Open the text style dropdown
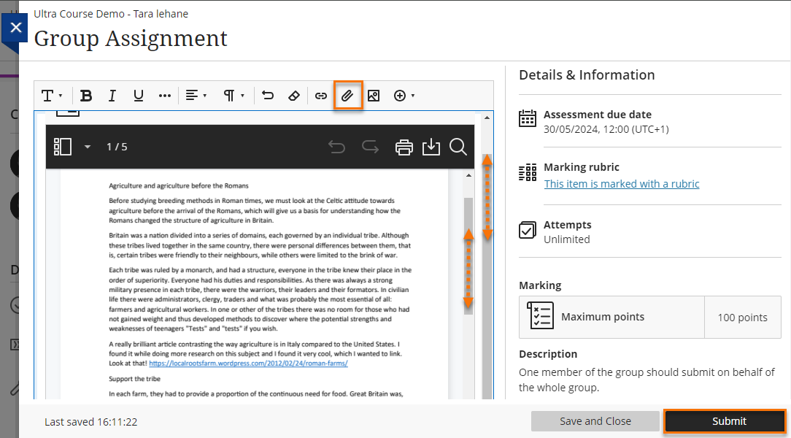 [x=51, y=95]
